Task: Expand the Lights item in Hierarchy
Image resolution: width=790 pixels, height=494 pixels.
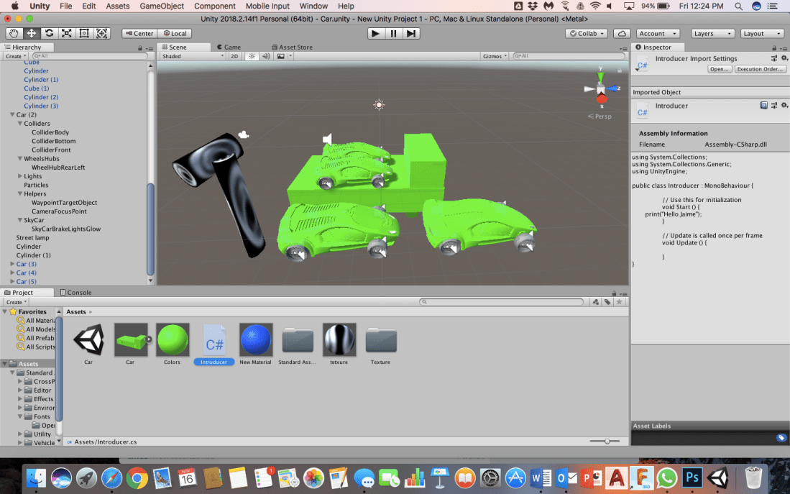Action: coord(20,176)
